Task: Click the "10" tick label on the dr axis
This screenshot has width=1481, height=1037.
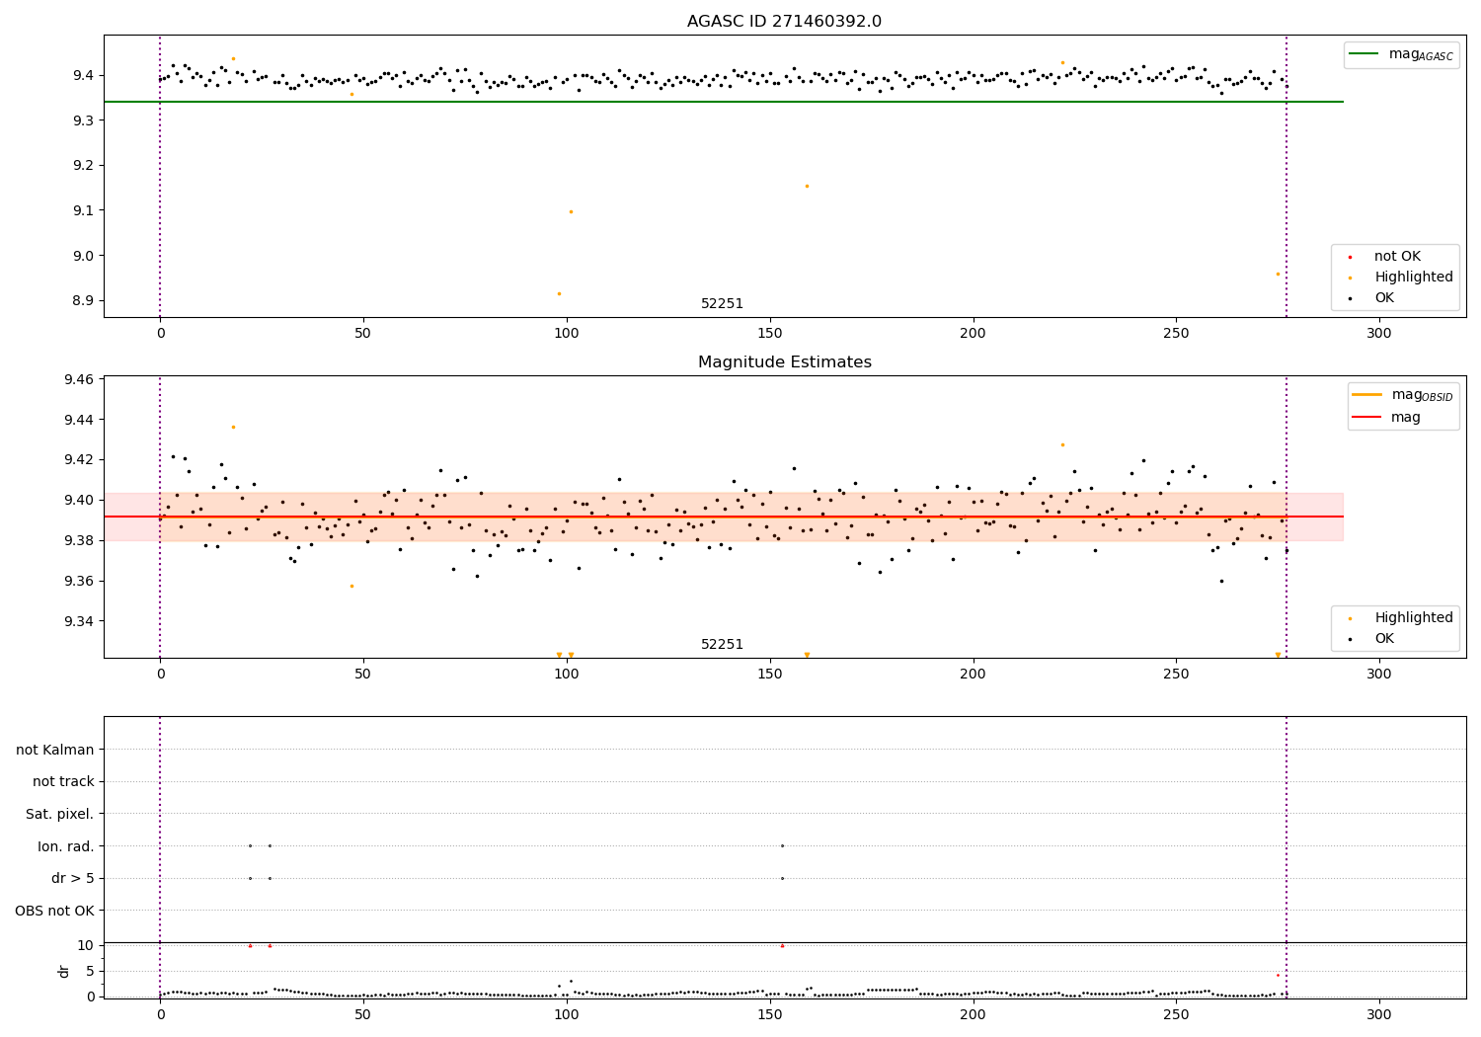Action: [85, 945]
